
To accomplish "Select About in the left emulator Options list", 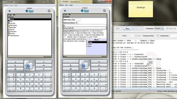I will [x=30, y=19].
